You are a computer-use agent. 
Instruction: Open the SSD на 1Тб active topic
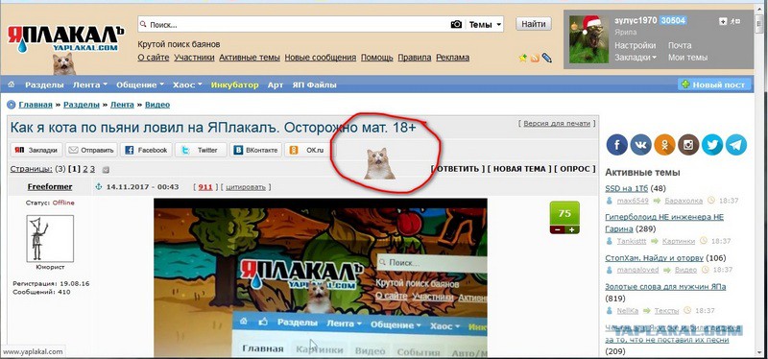[627, 188]
